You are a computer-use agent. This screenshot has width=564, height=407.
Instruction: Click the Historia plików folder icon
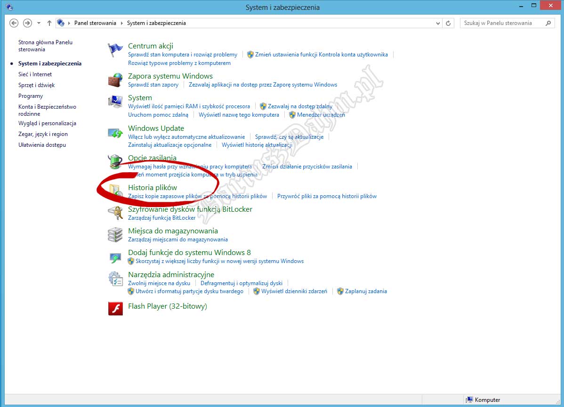115,191
